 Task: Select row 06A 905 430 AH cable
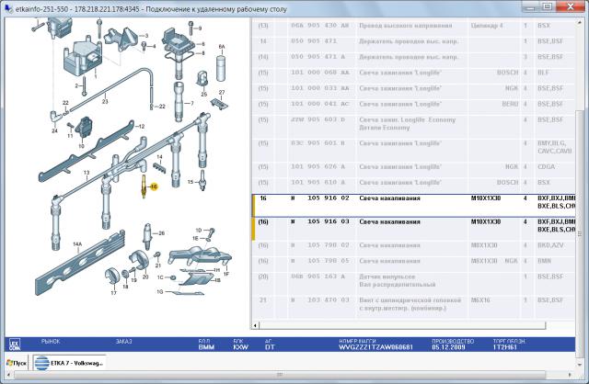tap(413, 26)
